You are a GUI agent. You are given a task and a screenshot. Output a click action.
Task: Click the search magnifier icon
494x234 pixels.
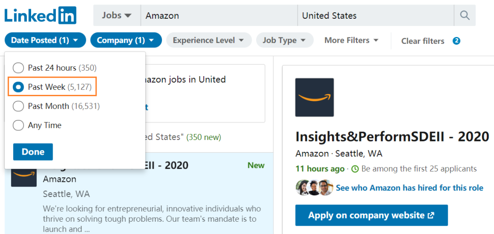coord(465,16)
